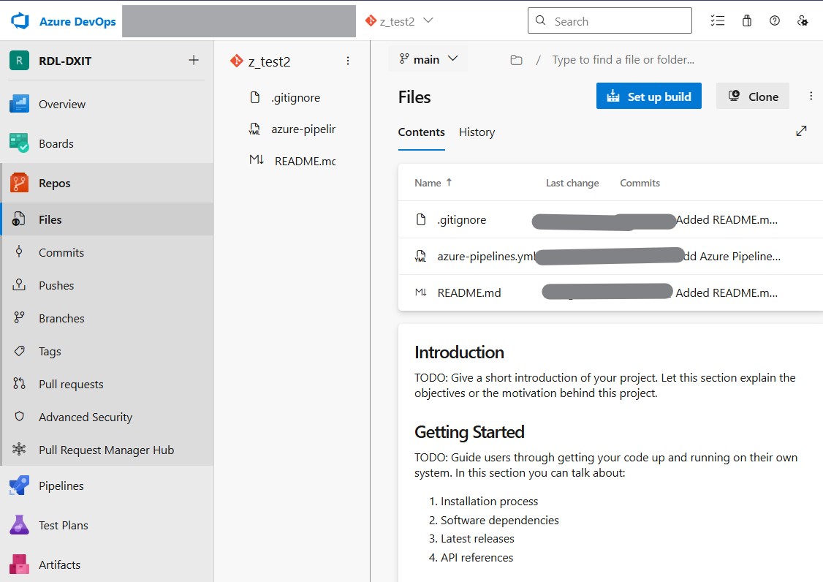Open more actions for z_test2 repository tree

[347, 61]
